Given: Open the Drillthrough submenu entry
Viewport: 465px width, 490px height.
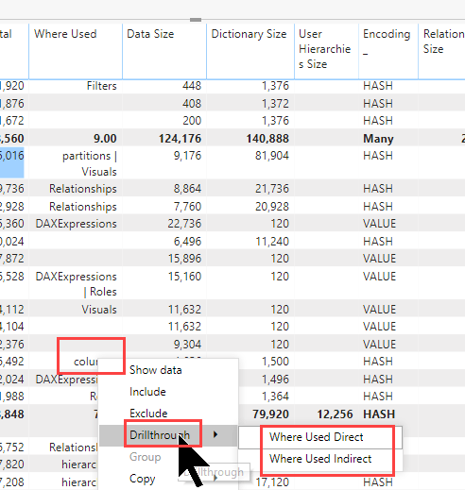Looking at the screenshot, I should 168,435.
